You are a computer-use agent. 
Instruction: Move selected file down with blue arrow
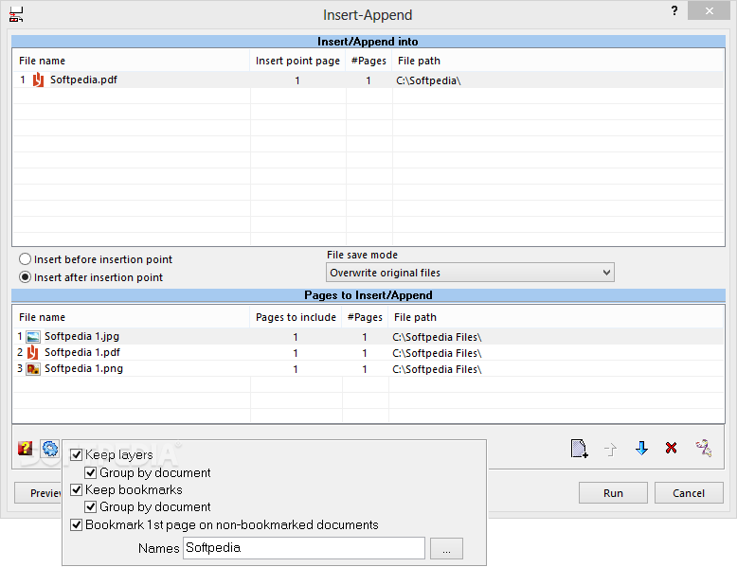(641, 448)
